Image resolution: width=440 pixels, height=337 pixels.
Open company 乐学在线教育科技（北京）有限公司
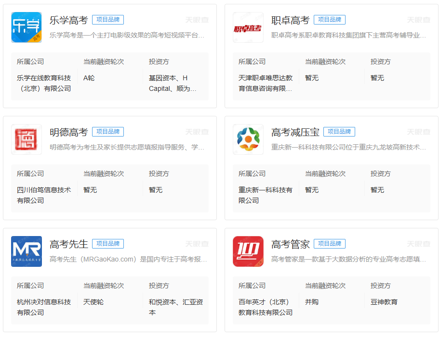44,83
